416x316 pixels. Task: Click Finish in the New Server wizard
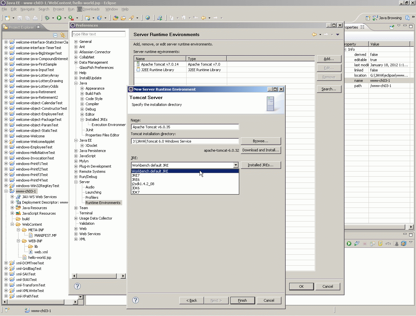[242, 300]
